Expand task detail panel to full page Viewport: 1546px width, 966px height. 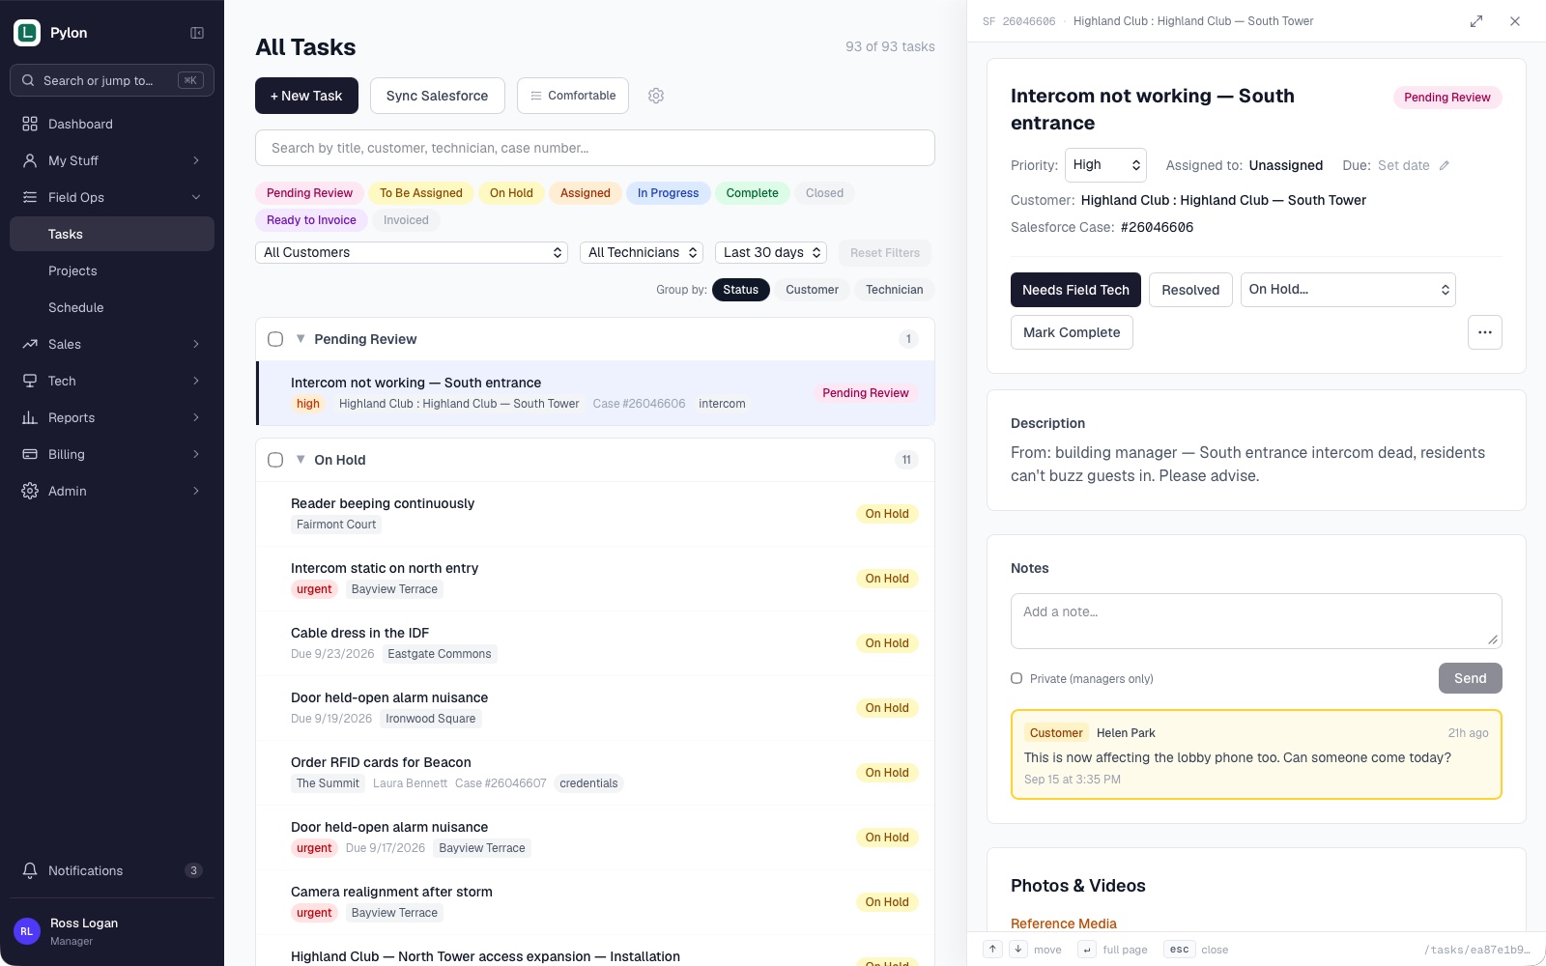[1476, 21]
